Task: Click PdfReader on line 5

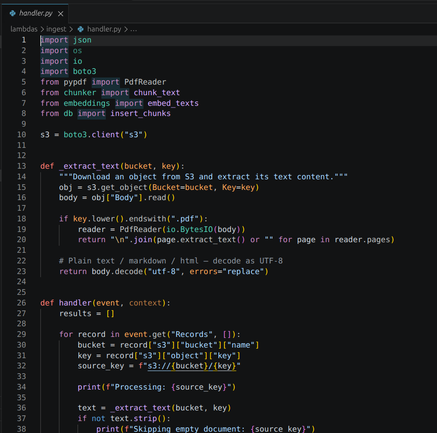Action: [145, 82]
